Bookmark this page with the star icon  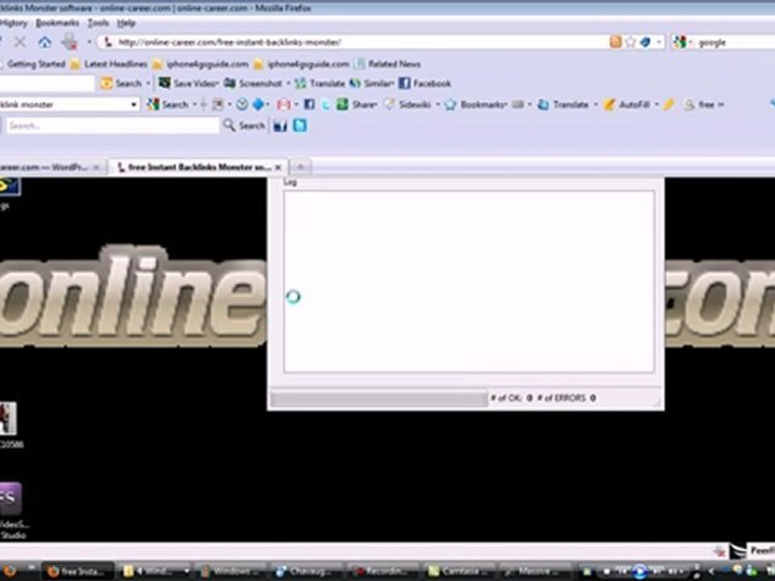pyautogui.click(x=630, y=42)
